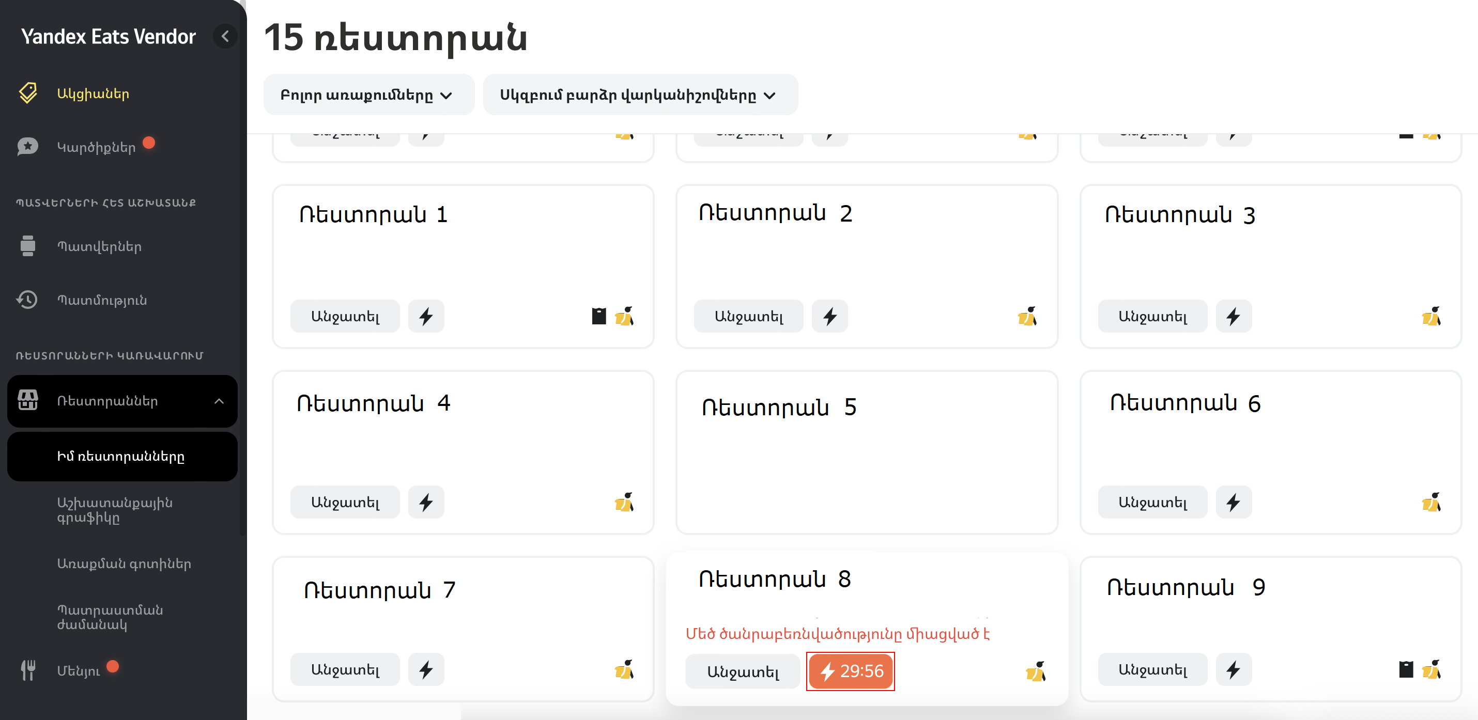Click the lightning bolt icon for Ռեստորան 4
Image resolution: width=1478 pixels, height=720 pixels.
coord(426,502)
